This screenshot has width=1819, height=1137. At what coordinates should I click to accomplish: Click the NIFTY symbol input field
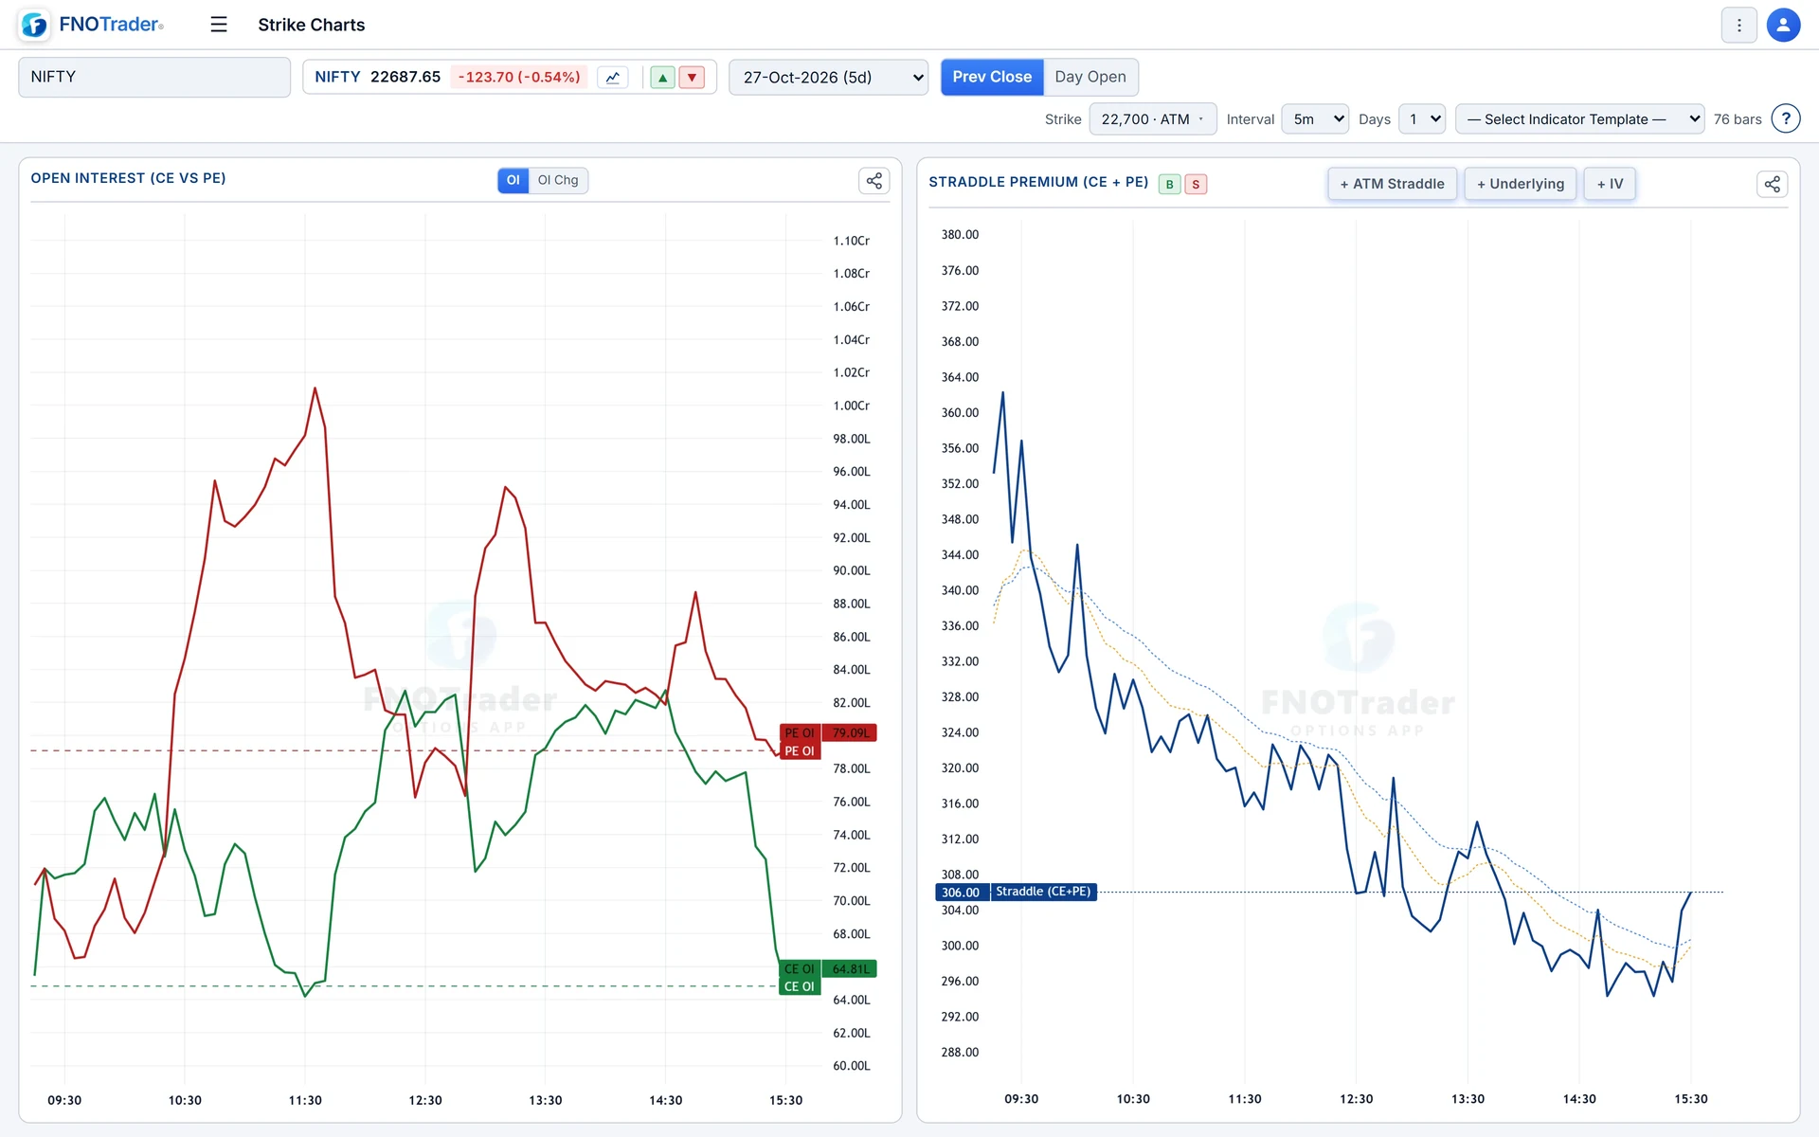click(x=154, y=77)
